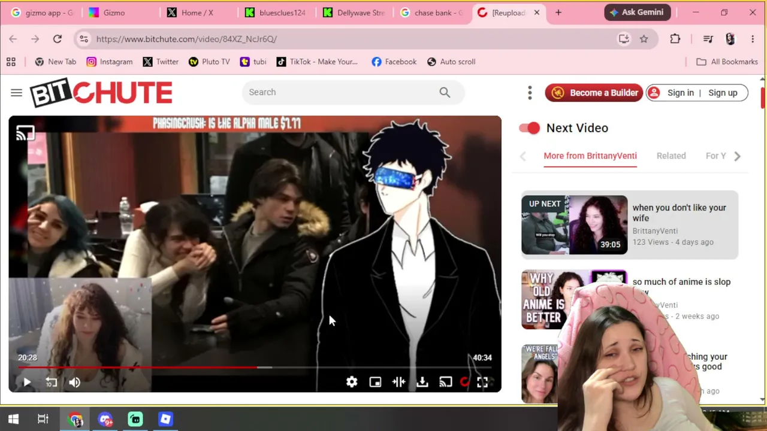Play the video
Image resolution: width=767 pixels, height=431 pixels.
pos(27,382)
